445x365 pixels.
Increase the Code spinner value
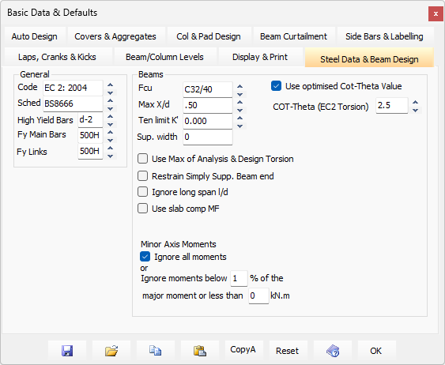tap(111, 85)
